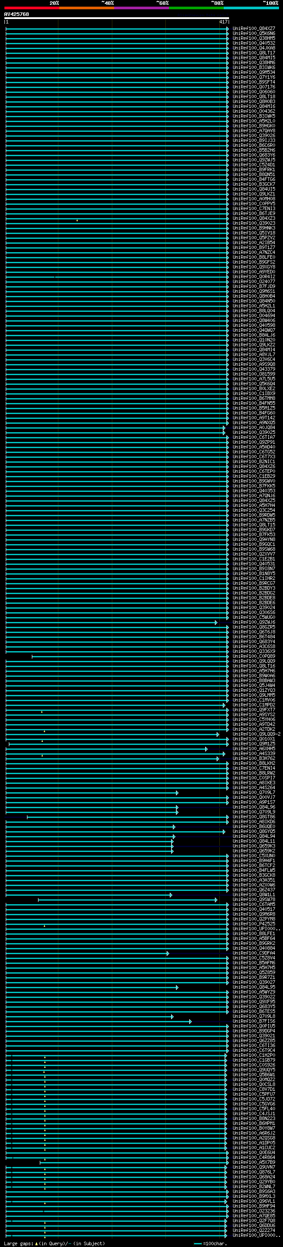Screen dimensions: 283x1247
Task: Select UniRef100_C5WUG0 label
Action: click(254, 617)
